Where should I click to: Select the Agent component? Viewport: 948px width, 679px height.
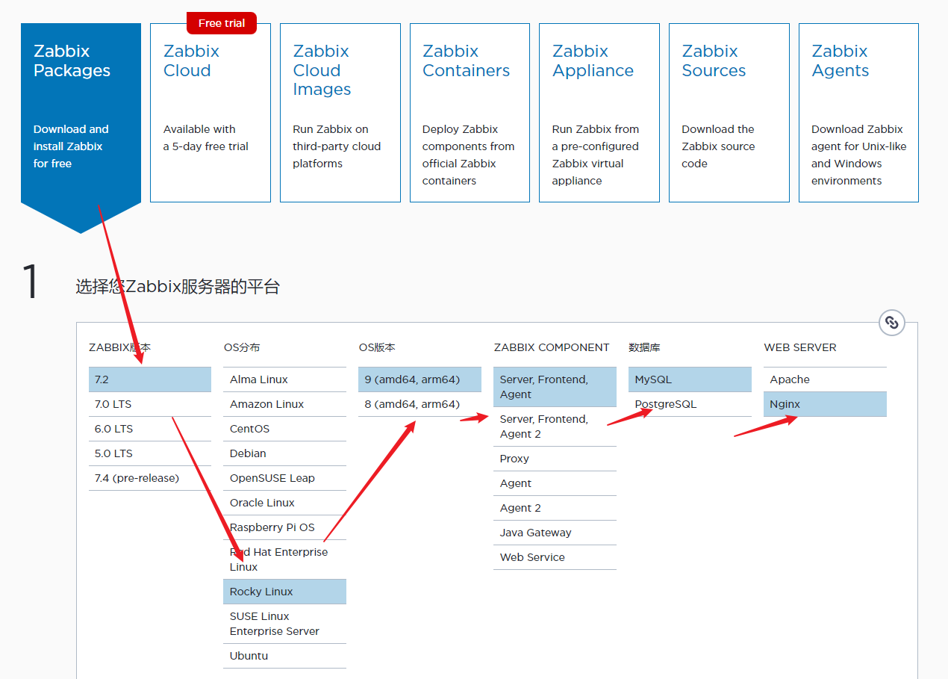pos(555,483)
